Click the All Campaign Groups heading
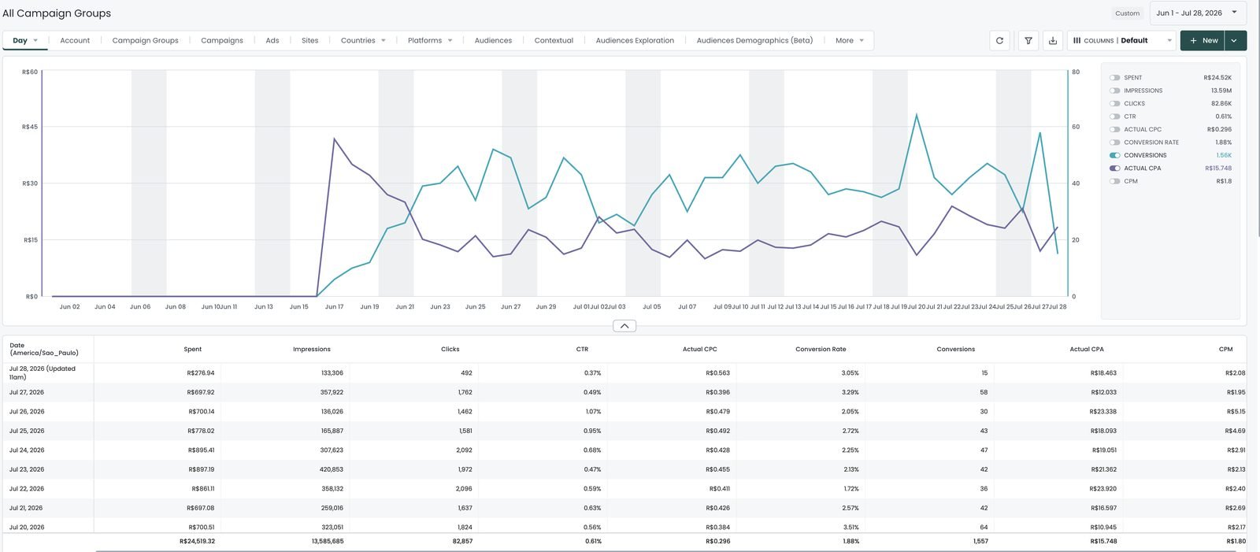Image resolution: width=1260 pixels, height=552 pixels. click(57, 13)
